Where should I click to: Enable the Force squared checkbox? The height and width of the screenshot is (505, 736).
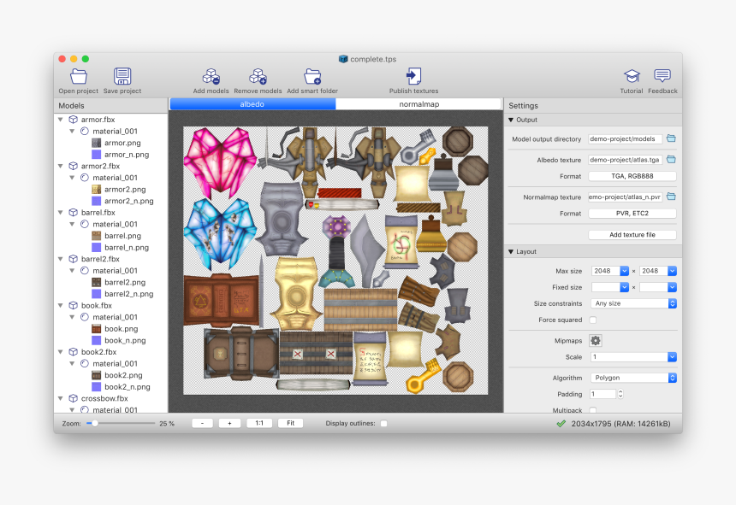click(x=593, y=320)
